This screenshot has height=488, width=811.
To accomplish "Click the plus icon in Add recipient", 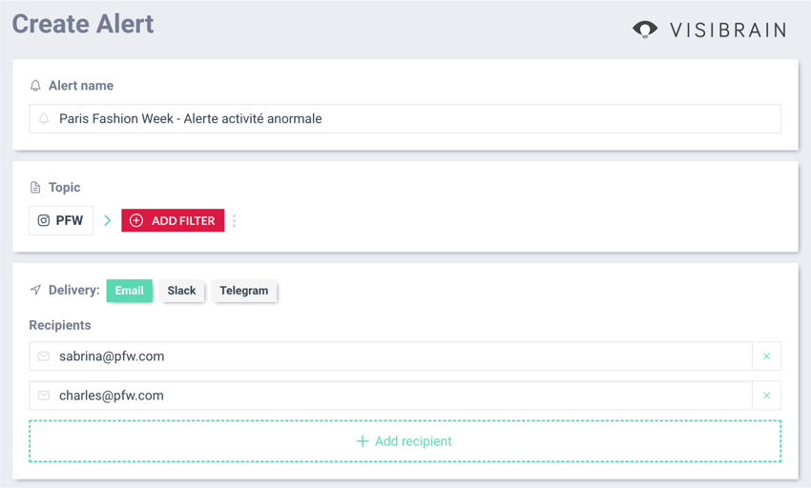I will [363, 441].
